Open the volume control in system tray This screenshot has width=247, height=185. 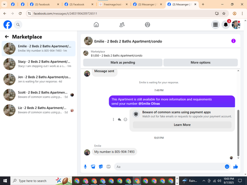[x=219, y=181]
